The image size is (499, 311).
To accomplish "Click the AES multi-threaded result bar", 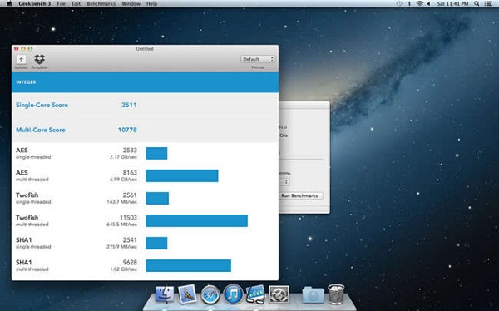I will [182, 175].
